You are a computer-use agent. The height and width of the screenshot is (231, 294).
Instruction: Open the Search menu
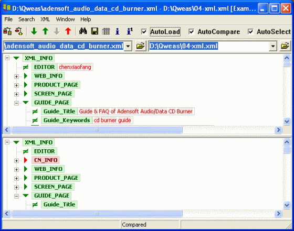click(26, 19)
